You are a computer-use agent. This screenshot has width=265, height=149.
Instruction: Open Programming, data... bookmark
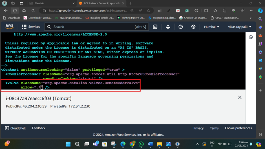click(x=162, y=18)
